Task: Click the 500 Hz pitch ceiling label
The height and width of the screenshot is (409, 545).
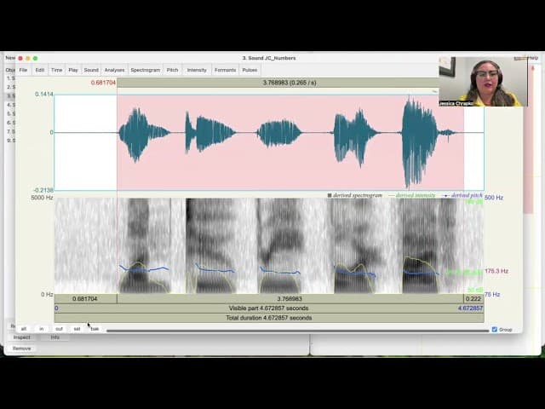Action: [x=494, y=198]
